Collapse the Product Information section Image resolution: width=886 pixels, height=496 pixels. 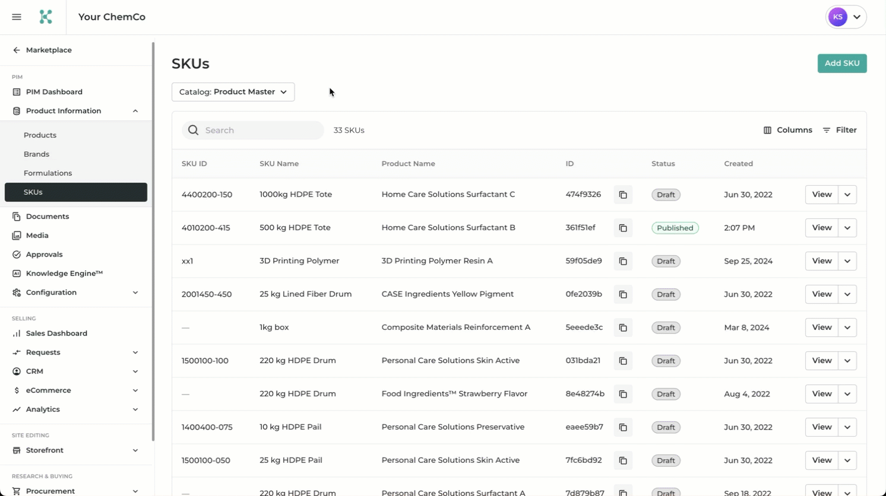click(135, 111)
